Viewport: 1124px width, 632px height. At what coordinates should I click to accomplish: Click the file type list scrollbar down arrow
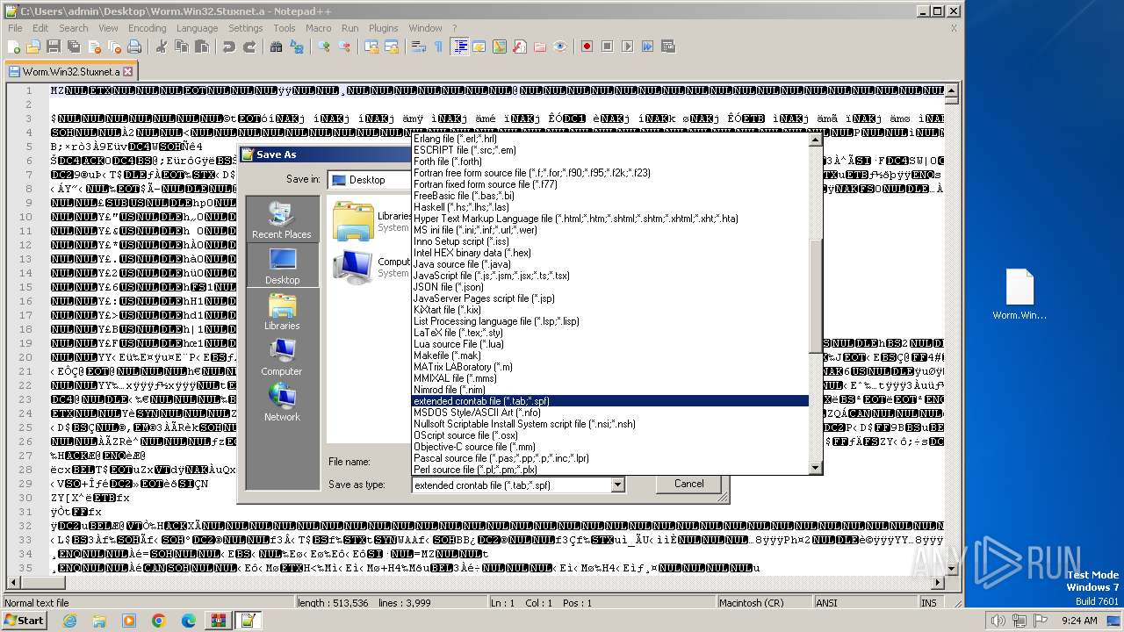(x=815, y=468)
